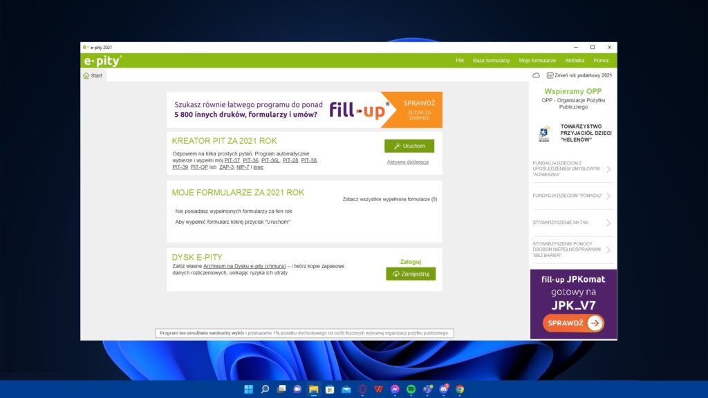The height and width of the screenshot is (398, 708).
Task: Click Zobacz wszystkie wypełnione formularze link
Action: coord(390,199)
